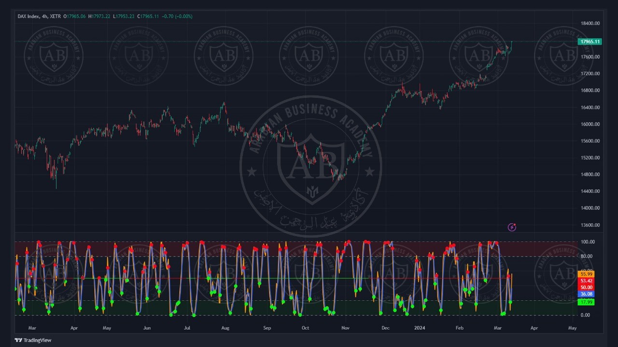The image size is (618, 347).
Task: Click the Mar label at right of time axis
Action: (497, 328)
